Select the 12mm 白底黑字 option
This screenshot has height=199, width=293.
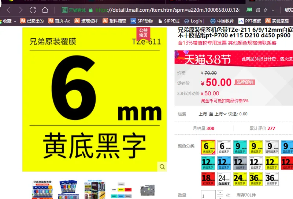[x=256, y=163]
